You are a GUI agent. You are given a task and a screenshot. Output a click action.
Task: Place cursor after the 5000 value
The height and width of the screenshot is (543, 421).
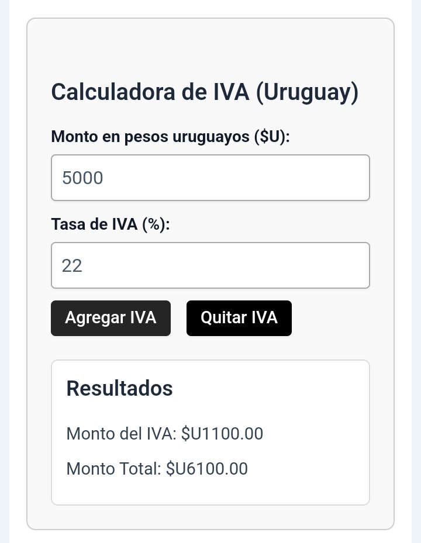[103, 178]
